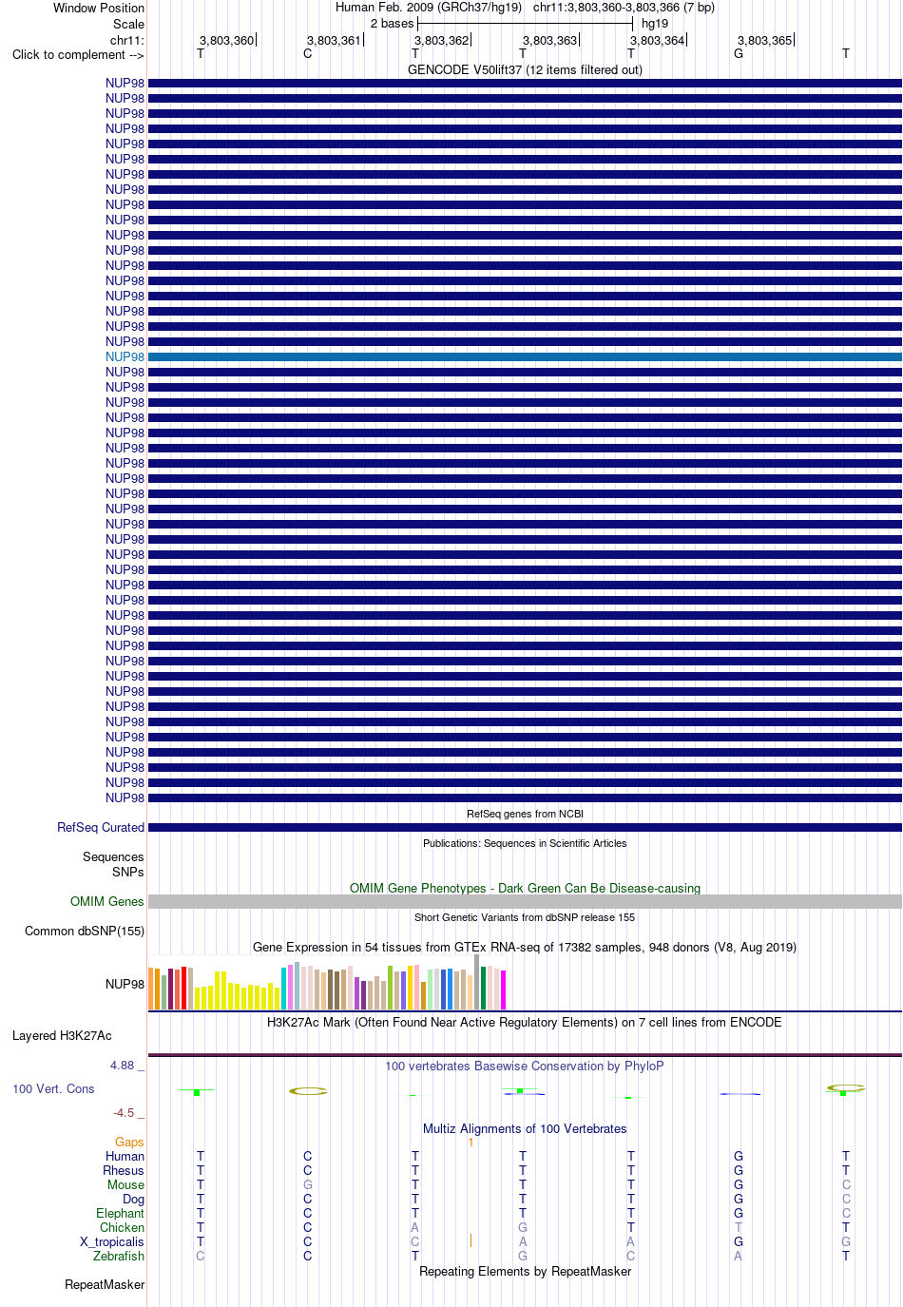
Task: Click the NUP98 label beside GTEx bars
Action: [125, 984]
